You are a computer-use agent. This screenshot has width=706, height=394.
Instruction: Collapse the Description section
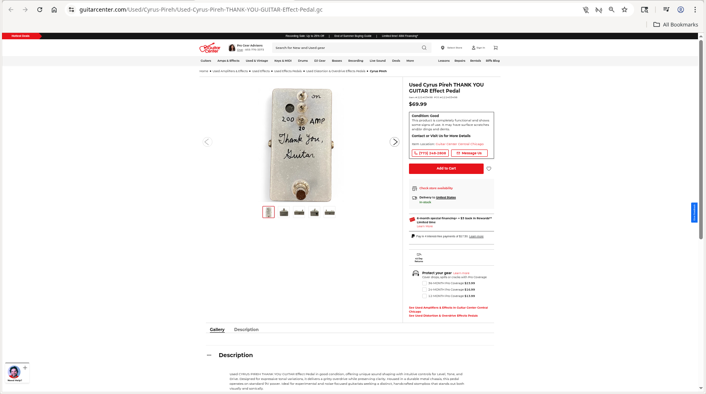[209, 355]
